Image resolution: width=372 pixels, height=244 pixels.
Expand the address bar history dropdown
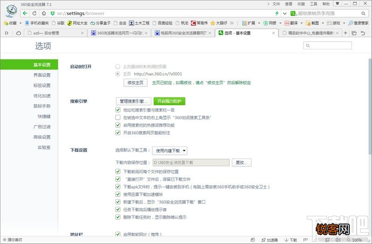tap(284, 14)
